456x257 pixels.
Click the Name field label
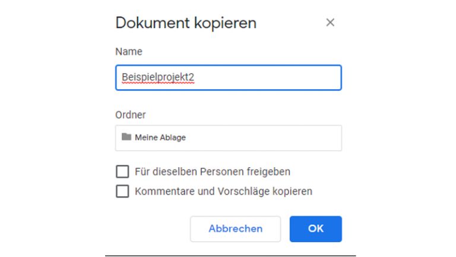pos(129,52)
